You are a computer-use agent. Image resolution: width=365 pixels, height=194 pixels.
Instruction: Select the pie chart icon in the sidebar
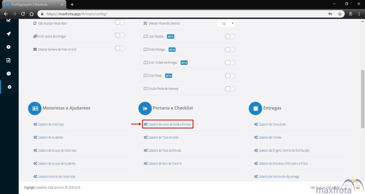pos(9,74)
